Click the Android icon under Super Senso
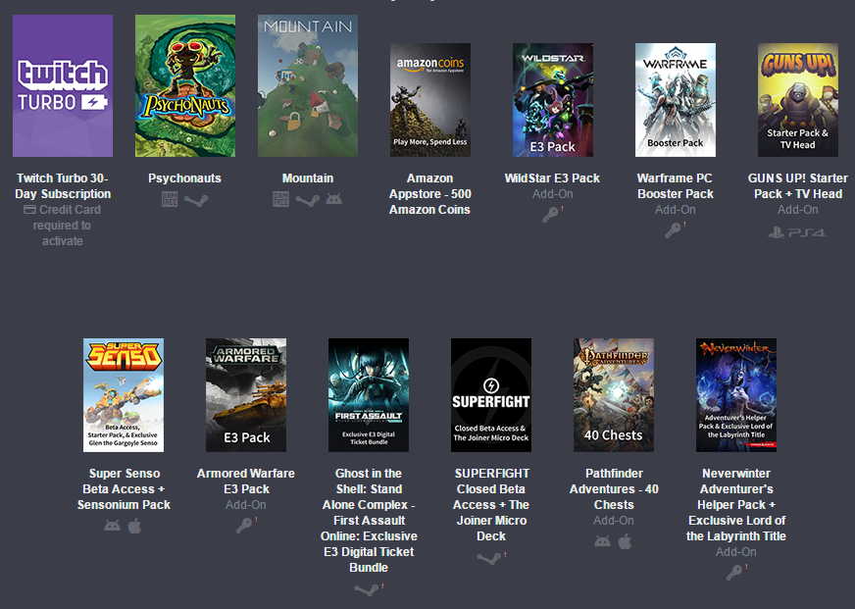855x609 pixels. point(113,526)
